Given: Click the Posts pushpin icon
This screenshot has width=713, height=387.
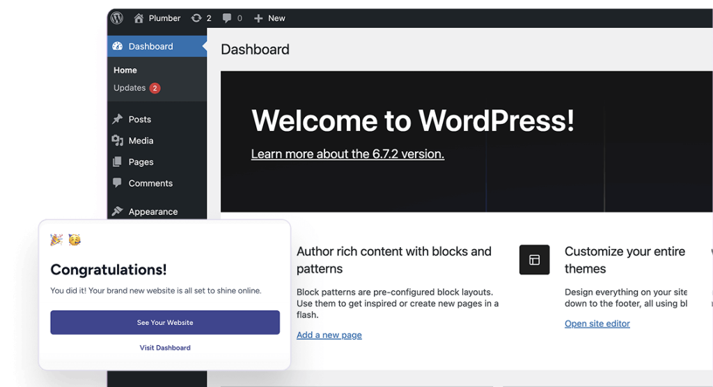Looking at the screenshot, I should pos(118,119).
